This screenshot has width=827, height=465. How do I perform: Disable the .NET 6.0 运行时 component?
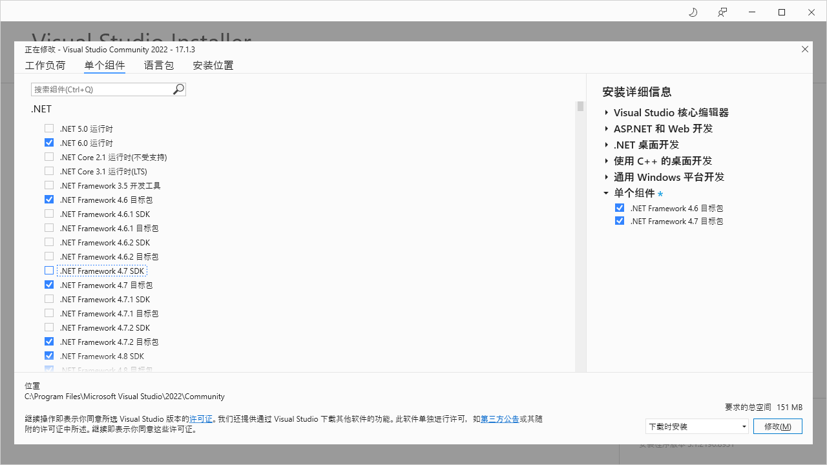(x=48, y=142)
